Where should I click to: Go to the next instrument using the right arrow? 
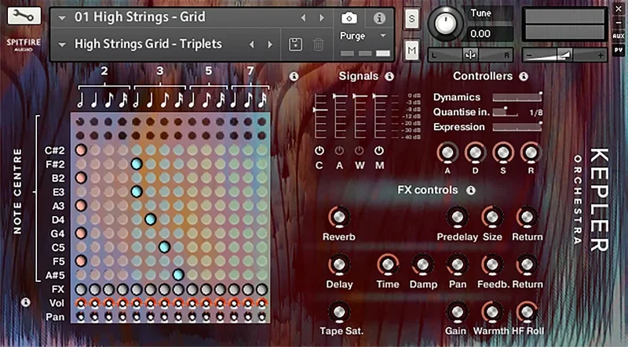[x=322, y=18]
